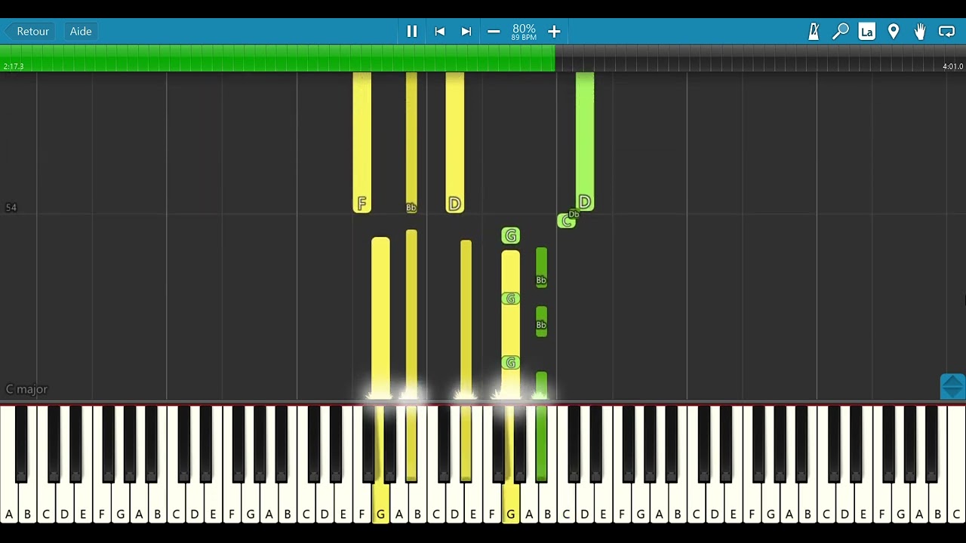This screenshot has height=543, width=966.
Task: Click the C major key signature label
Action: tap(26, 389)
